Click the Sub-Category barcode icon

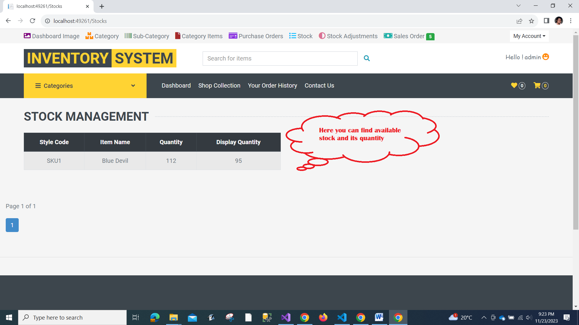click(128, 36)
